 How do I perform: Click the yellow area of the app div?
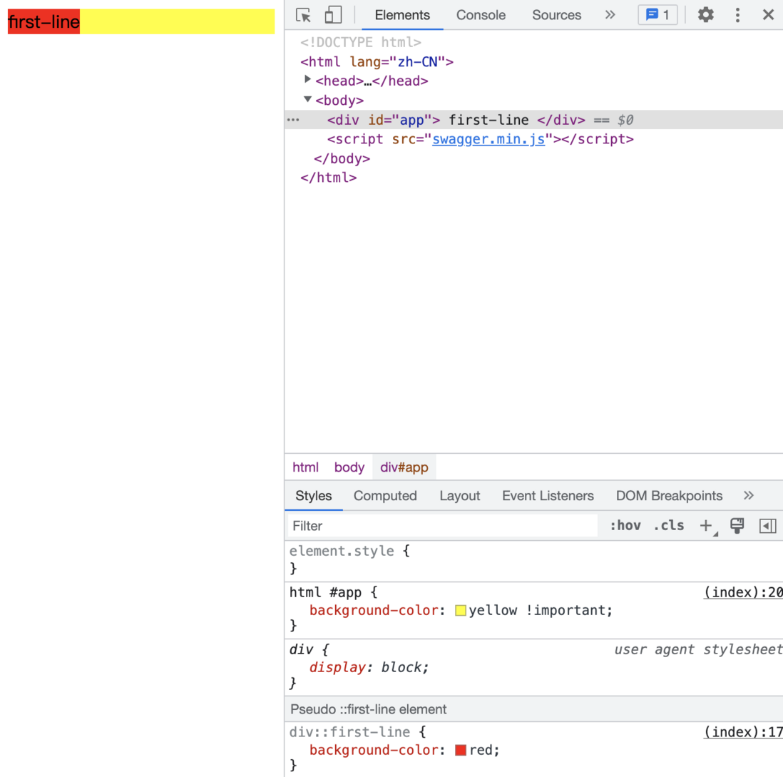coord(178,21)
